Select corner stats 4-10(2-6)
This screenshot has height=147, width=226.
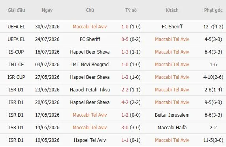click(x=213, y=77)
